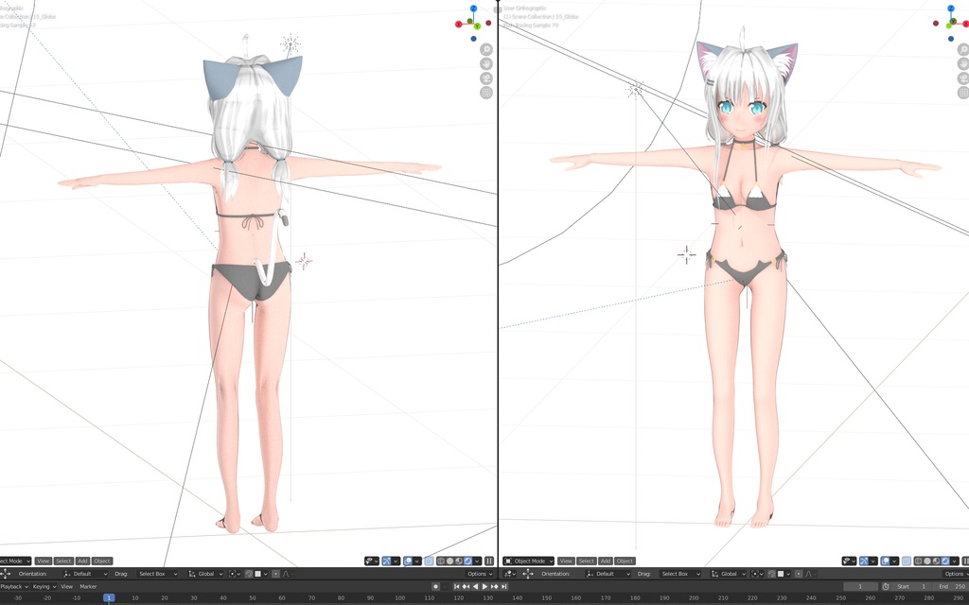The image size is (969, 605).
Task: Click the Options button in the left viewport
Action: tap(476, 574)
